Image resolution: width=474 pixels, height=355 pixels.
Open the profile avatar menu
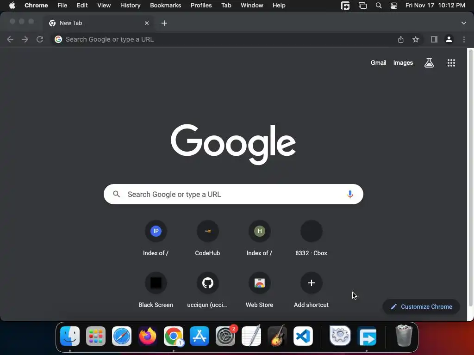click(x=449, y=39)
